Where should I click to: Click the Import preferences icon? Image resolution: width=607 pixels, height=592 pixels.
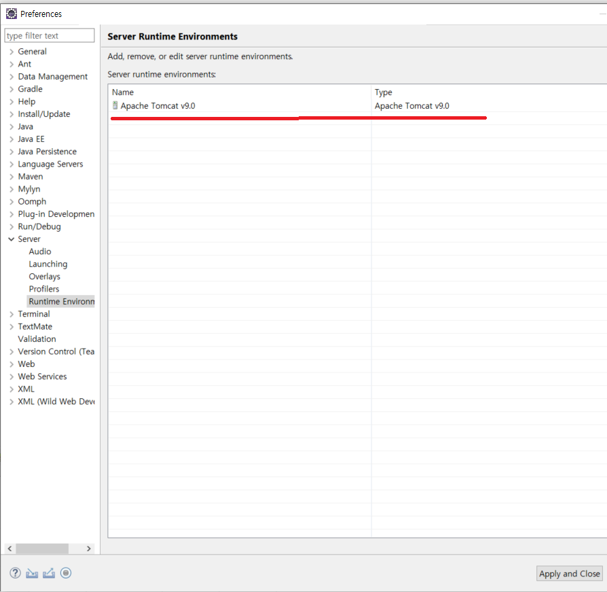(x=32, y=574)
